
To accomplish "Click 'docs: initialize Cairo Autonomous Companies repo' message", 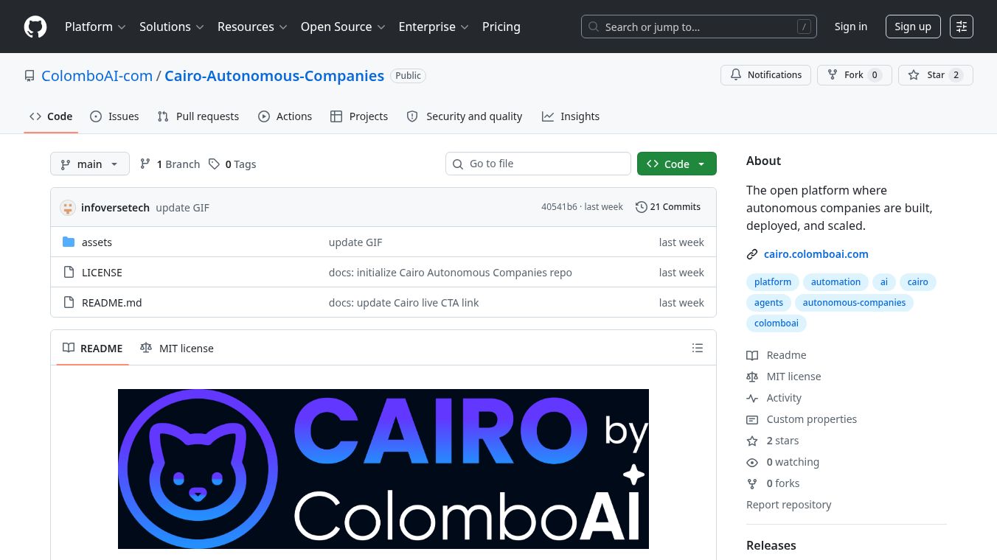I will pyautogui.click(x=450, y=273).
